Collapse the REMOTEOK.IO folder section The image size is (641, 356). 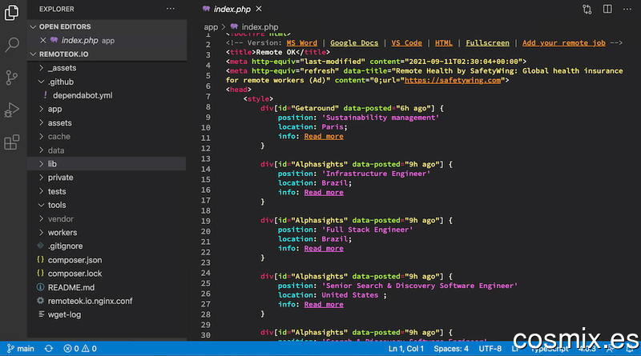coord(59,54)
